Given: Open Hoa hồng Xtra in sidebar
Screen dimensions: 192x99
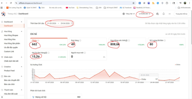Looking at the screenshot, I should (10, 39).
